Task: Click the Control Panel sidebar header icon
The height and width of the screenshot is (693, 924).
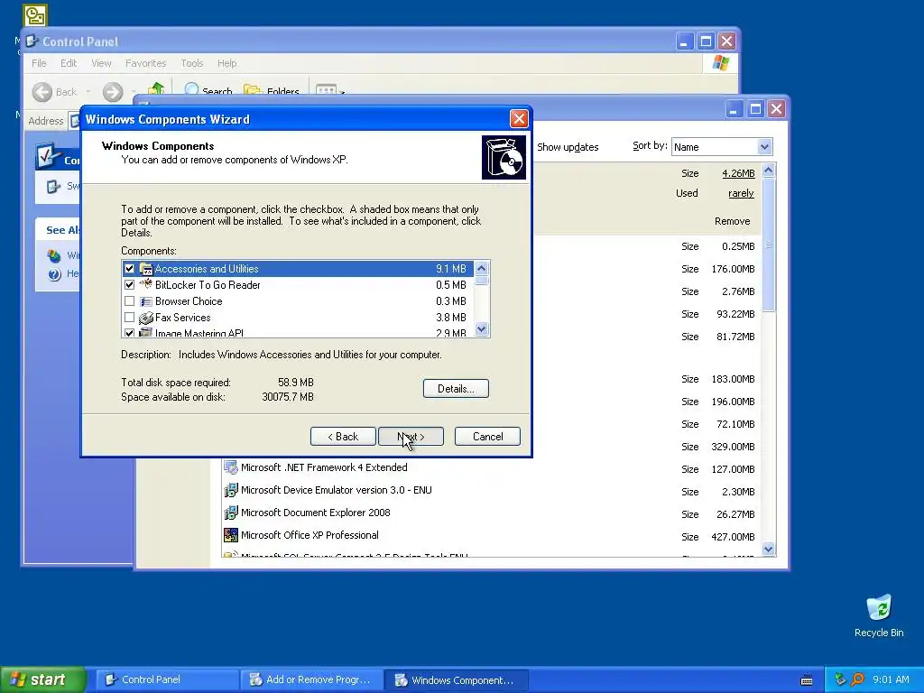Action: [48, 157]
